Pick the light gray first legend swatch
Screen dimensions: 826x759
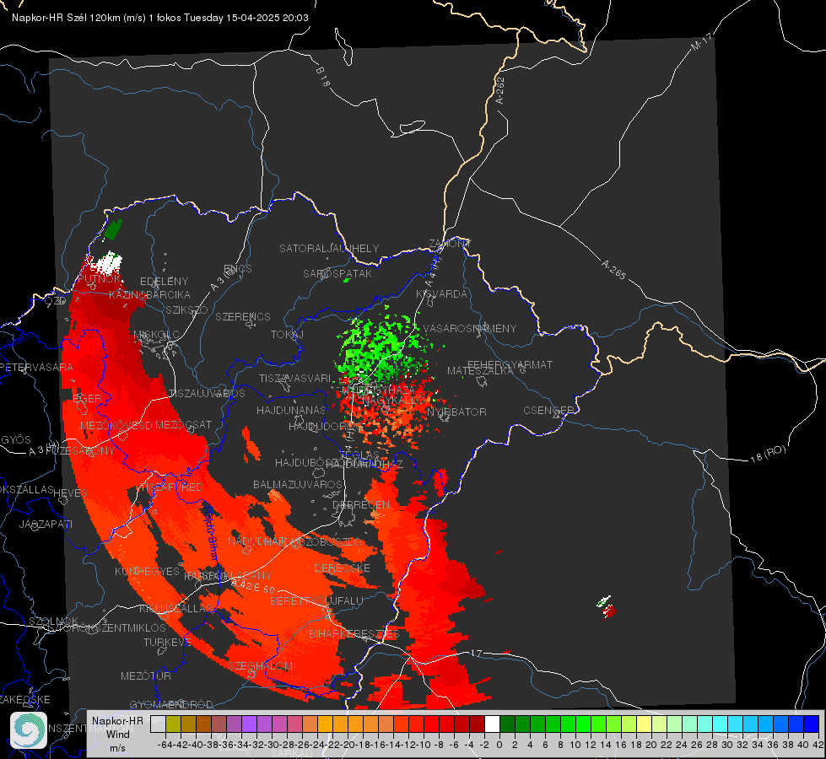pos(158,724)
